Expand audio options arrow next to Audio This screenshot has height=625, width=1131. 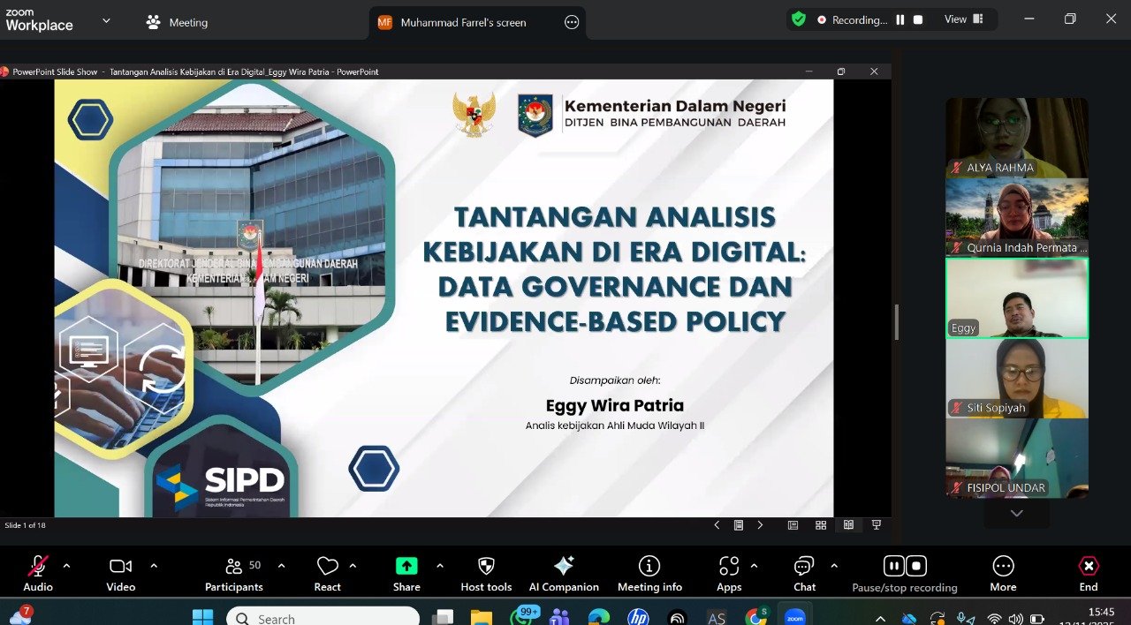pyautogui.click(x=66, y=566)
